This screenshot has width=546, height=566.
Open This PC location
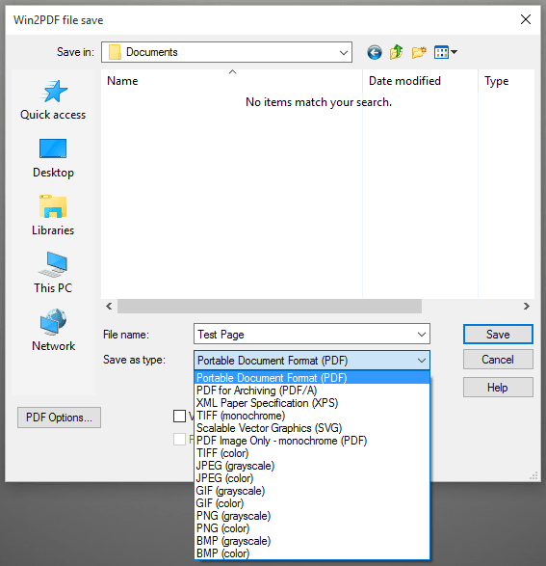coord(53,273)
